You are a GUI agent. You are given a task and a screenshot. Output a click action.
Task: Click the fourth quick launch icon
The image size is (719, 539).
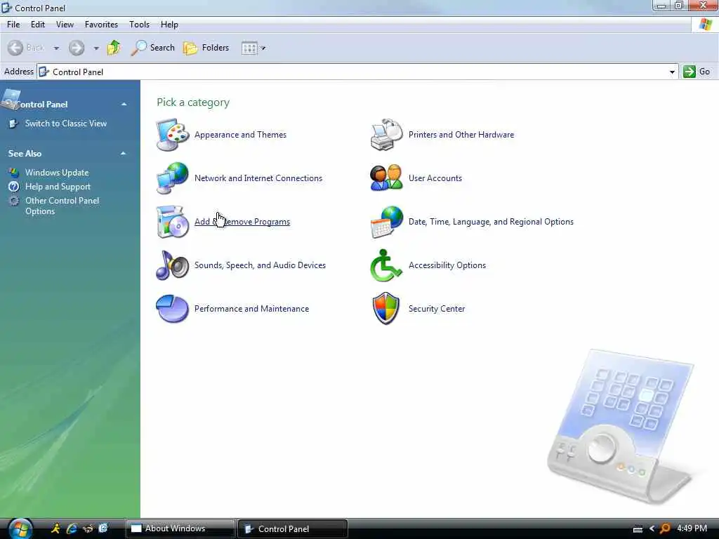103,528
